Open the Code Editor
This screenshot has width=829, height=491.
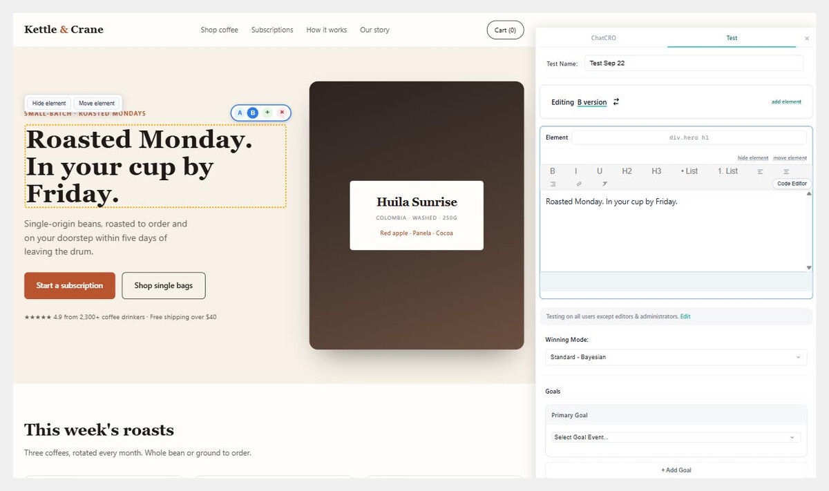pyautogui.click(x=792, y=184)
